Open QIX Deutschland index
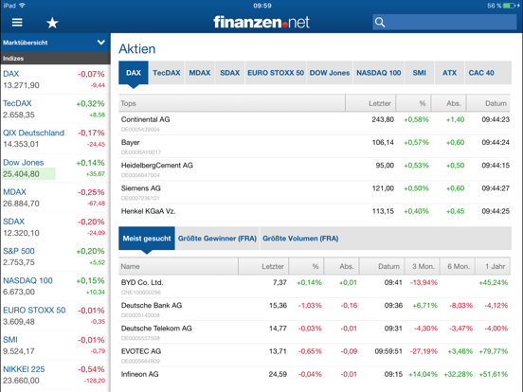Image resolution: width=523 pixels, height=392 pixels. [x=55, y=138]
